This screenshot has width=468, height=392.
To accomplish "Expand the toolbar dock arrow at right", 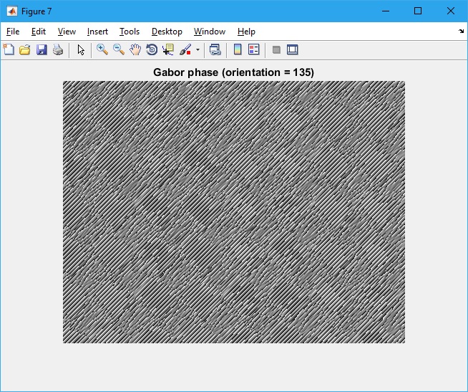I will (x=461, y=32).
